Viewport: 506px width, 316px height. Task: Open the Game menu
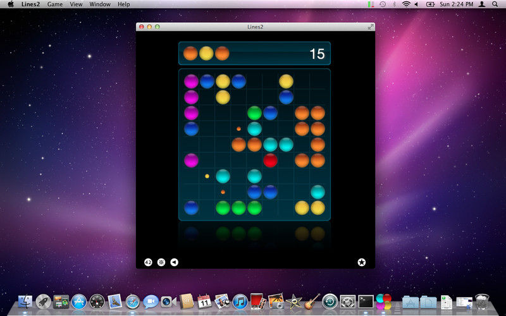pos(55,4)
